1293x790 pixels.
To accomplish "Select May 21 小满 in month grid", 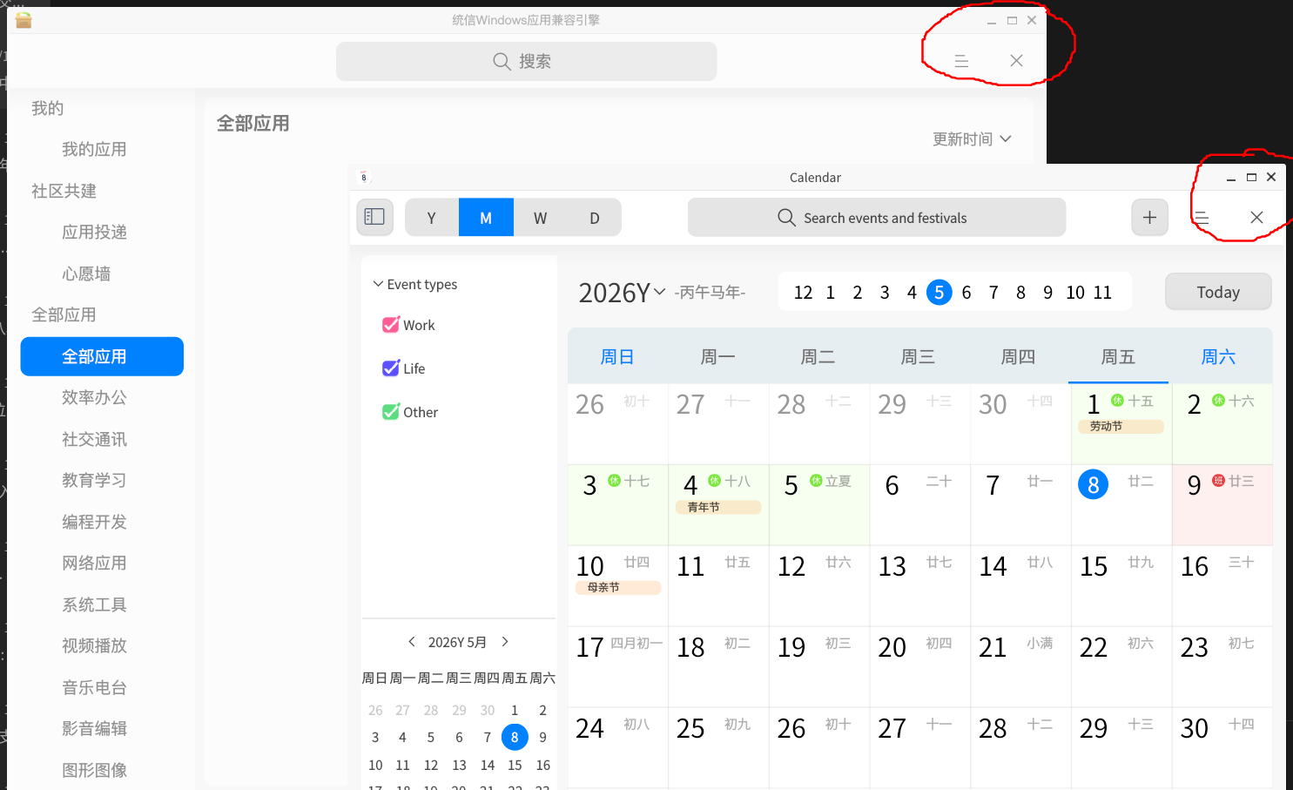I will pos(1020,666).
